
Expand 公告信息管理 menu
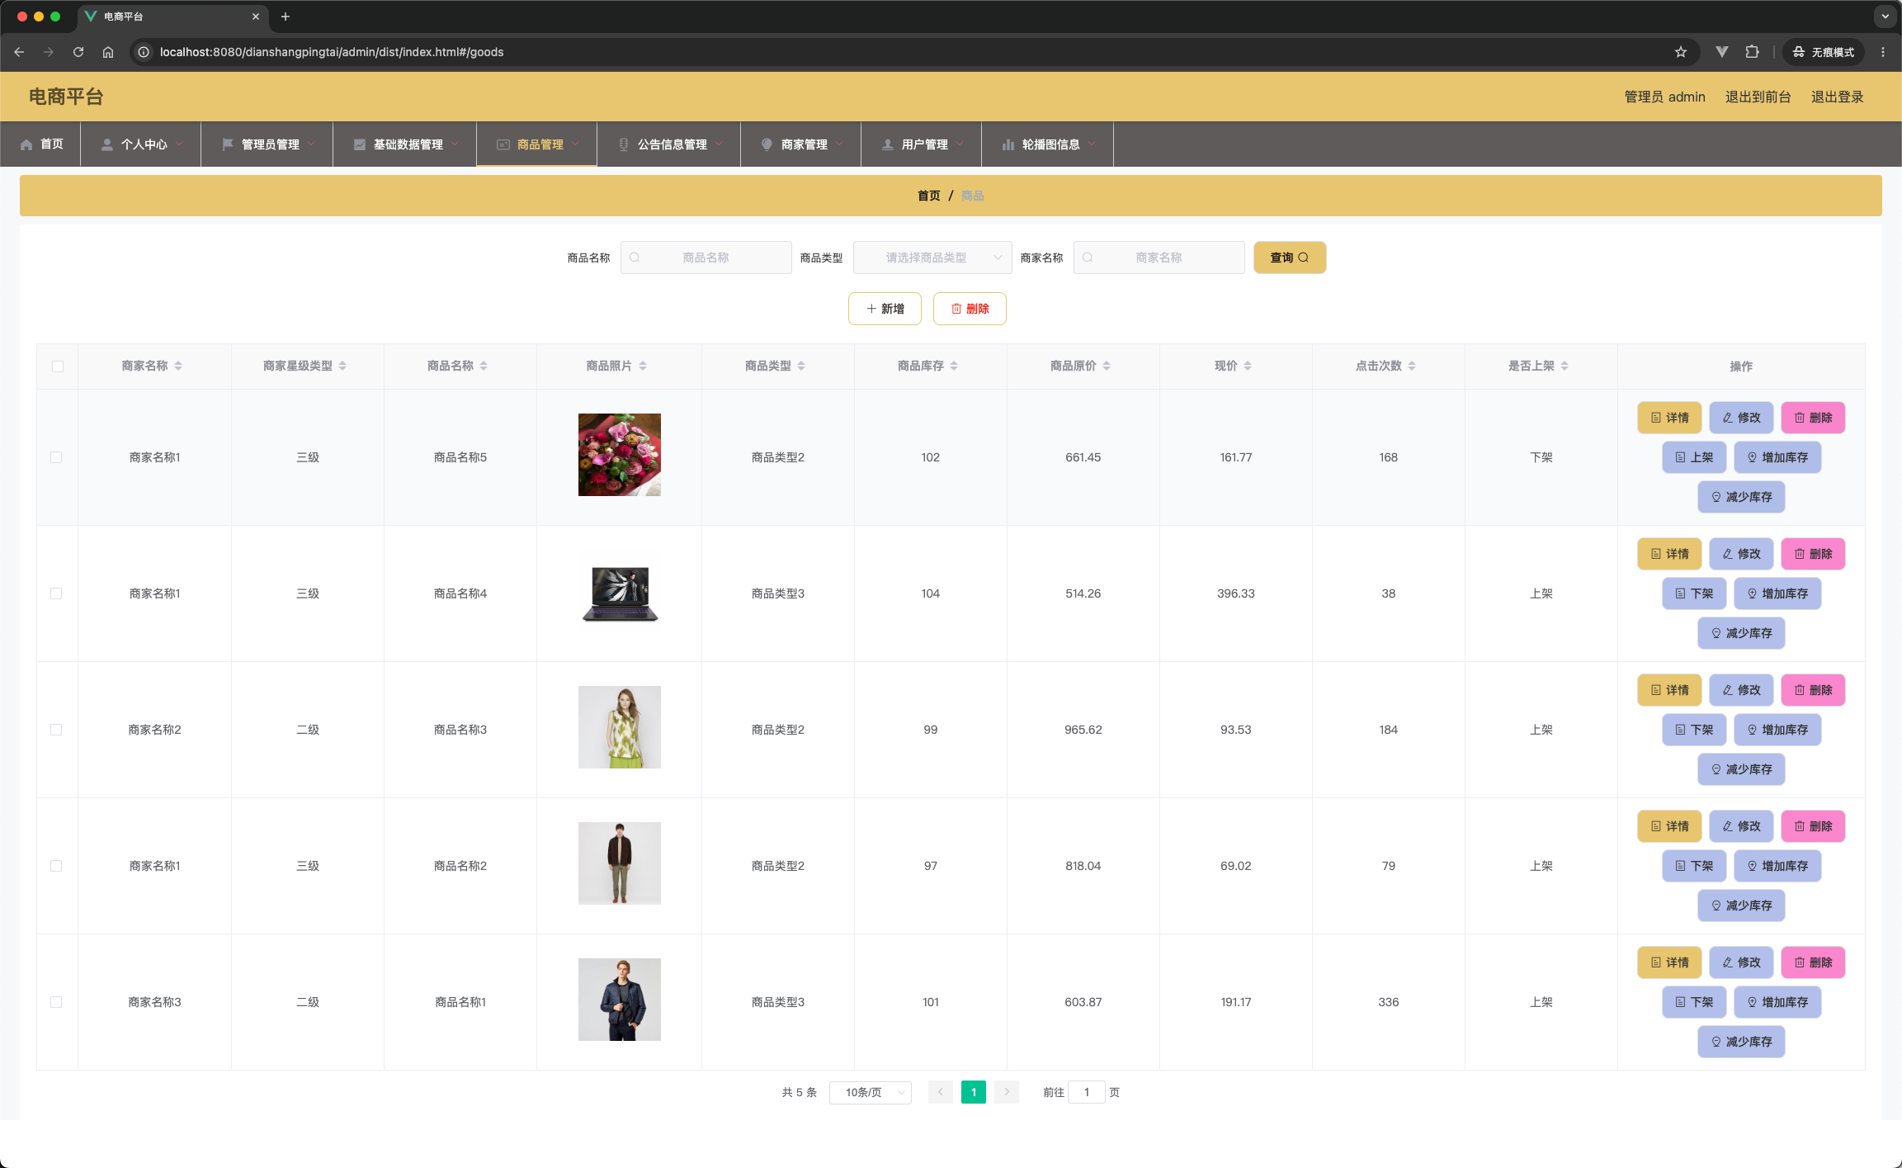[669, 144]
